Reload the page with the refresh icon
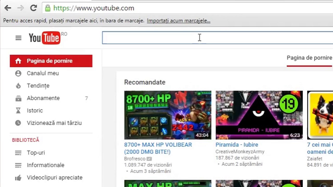 [x=34, y=8]
